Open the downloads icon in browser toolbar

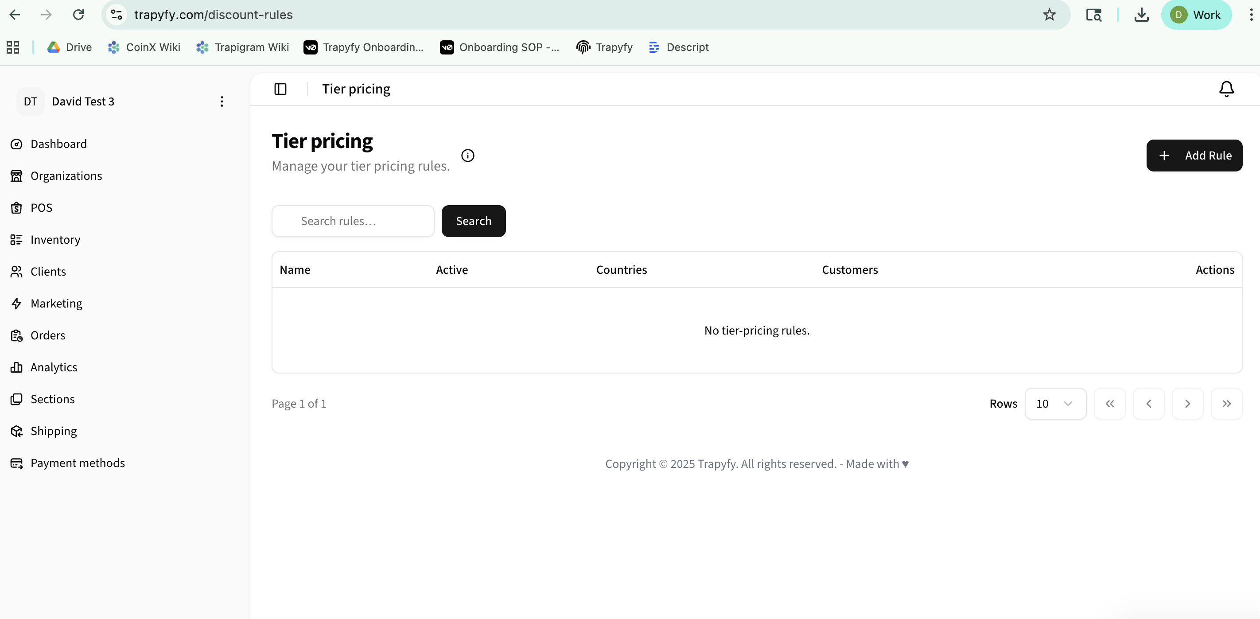click(1141, 15)
